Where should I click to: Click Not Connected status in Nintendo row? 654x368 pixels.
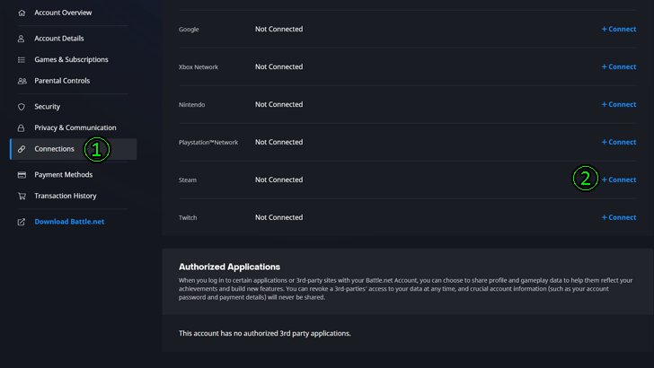(279, 105)
